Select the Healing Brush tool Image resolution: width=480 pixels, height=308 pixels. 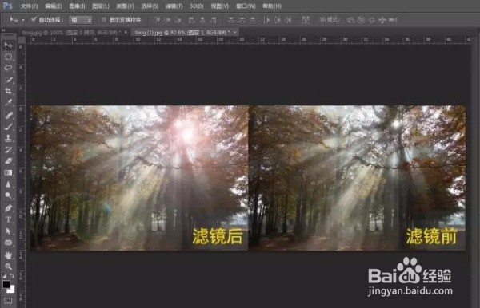coord(8,115)
